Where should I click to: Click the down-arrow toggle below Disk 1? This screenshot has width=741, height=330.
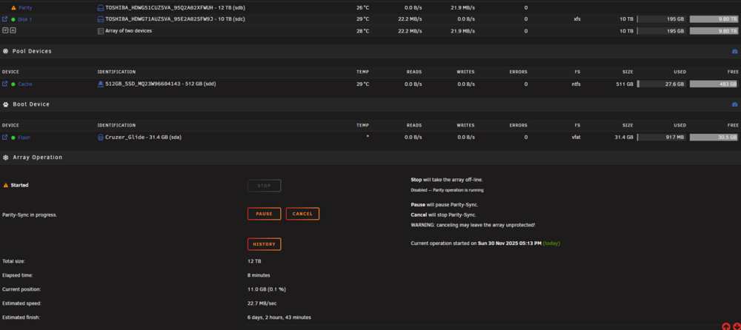click(5, 30)
